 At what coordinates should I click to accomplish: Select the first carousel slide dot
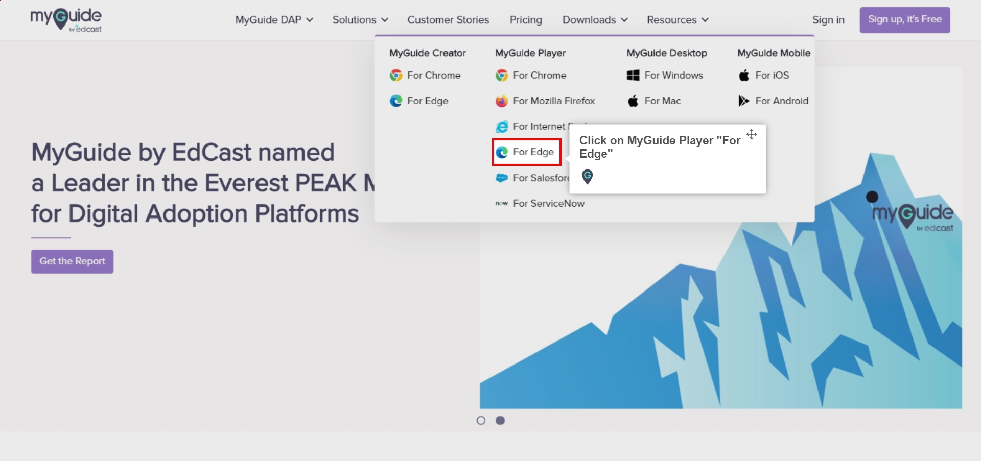(x=481, y=420)
